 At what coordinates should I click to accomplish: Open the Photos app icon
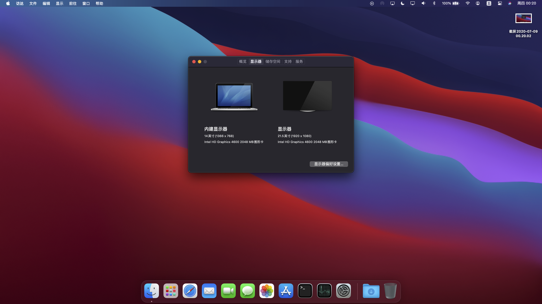click(x=267, y=291)
